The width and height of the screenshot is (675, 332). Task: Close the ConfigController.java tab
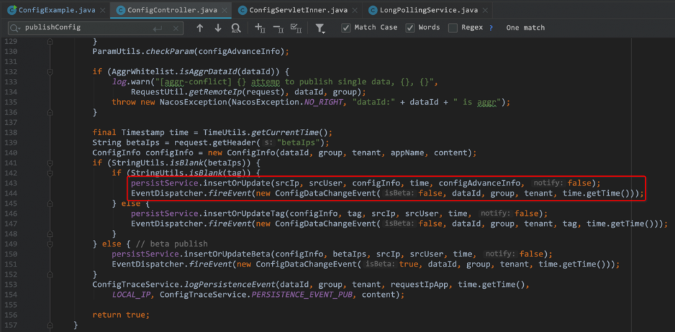(225, 10)
